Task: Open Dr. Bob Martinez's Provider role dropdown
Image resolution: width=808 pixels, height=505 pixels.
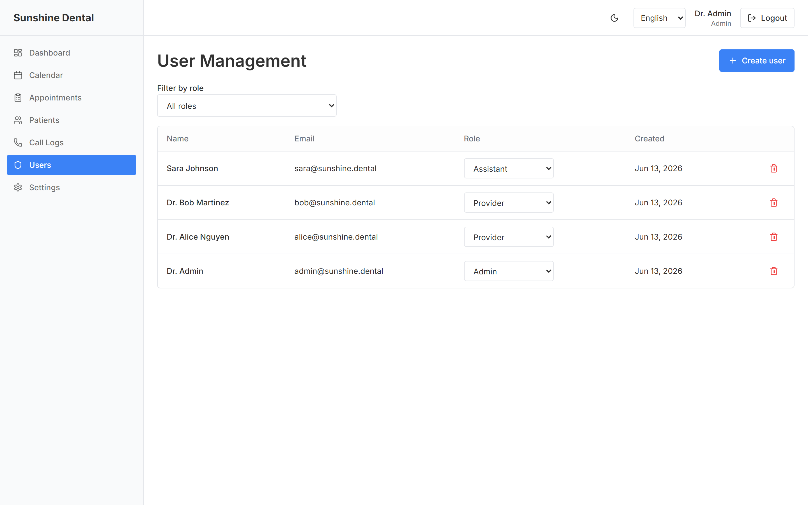Action: (509, 203)
